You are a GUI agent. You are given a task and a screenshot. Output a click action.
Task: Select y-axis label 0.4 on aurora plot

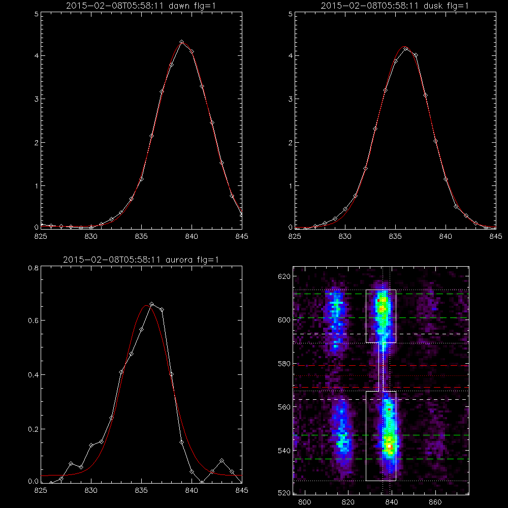point(34,375)
